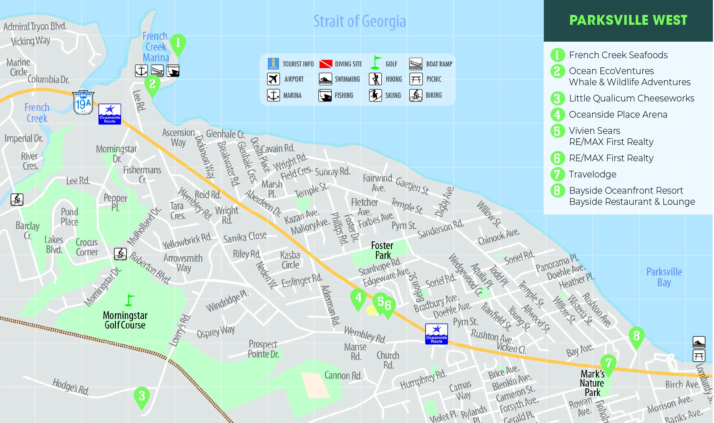The image size is (714, 423).
Task: Click the Highway 19A shield sign
Action: 83,103
